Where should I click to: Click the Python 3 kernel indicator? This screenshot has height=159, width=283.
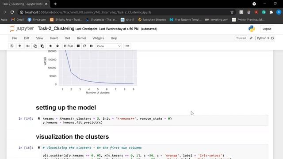[x=265, y=38]
